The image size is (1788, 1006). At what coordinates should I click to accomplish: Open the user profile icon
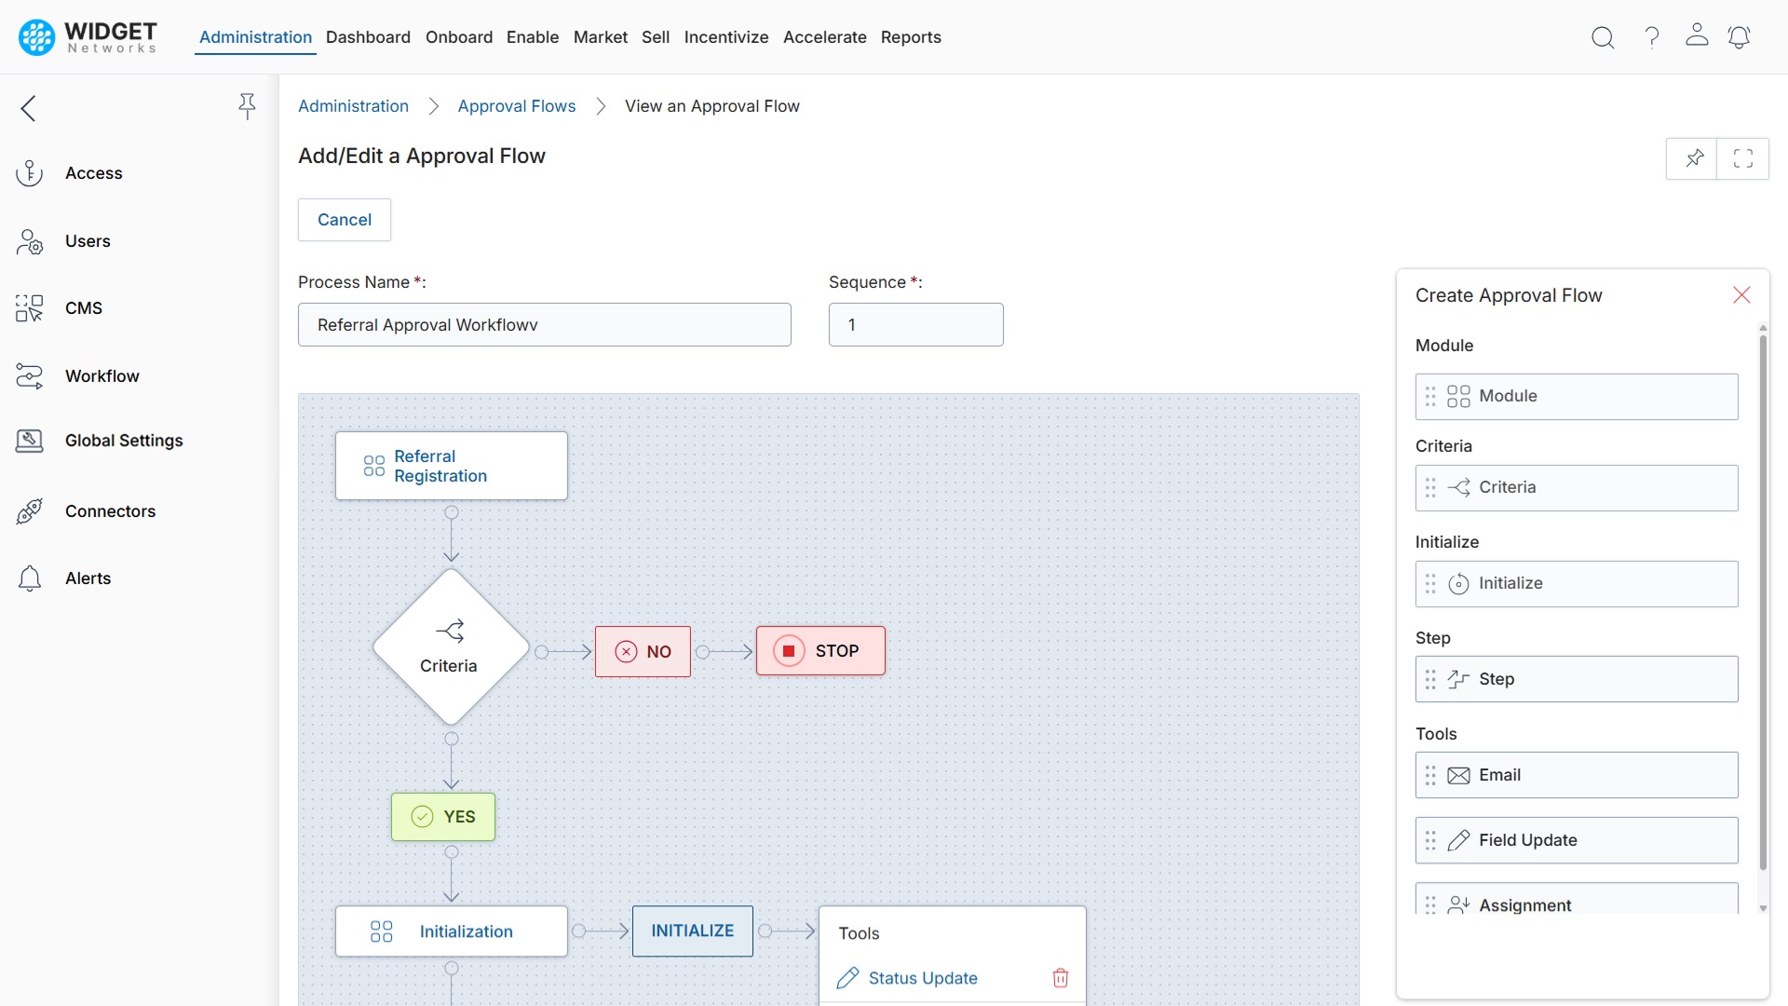[1697, 37]
